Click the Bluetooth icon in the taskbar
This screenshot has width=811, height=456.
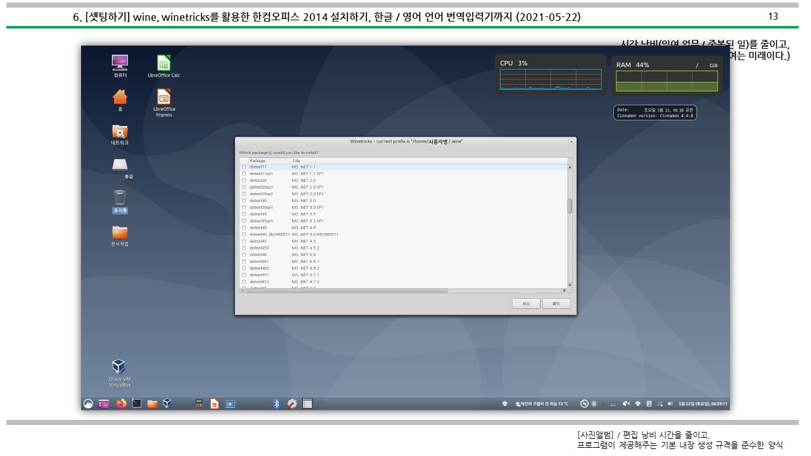pyautogui.click(x=276, y=403)
